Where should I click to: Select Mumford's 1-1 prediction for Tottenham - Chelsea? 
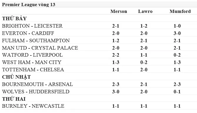[x=177, y=70]
